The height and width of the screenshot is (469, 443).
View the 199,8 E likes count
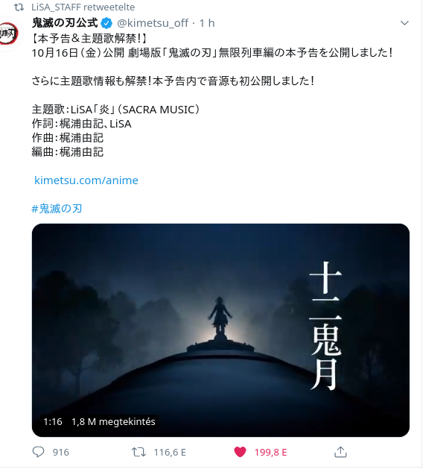[270, 453]
